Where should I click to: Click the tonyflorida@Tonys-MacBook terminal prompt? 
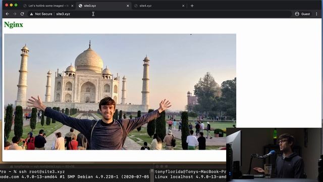(x=191, y=172)
